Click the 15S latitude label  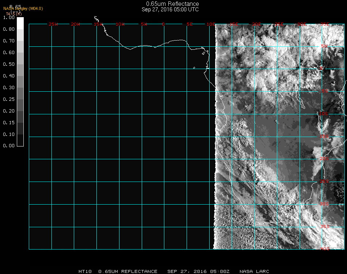(324, 136)
